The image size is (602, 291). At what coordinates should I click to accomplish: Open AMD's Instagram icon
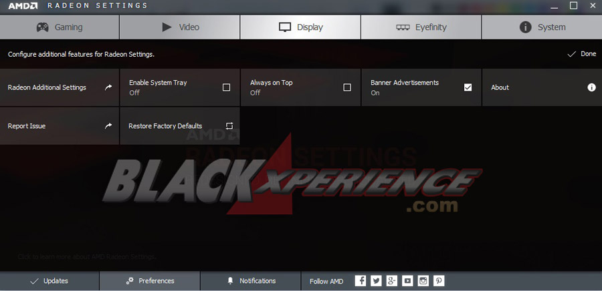tap(423, 281)
